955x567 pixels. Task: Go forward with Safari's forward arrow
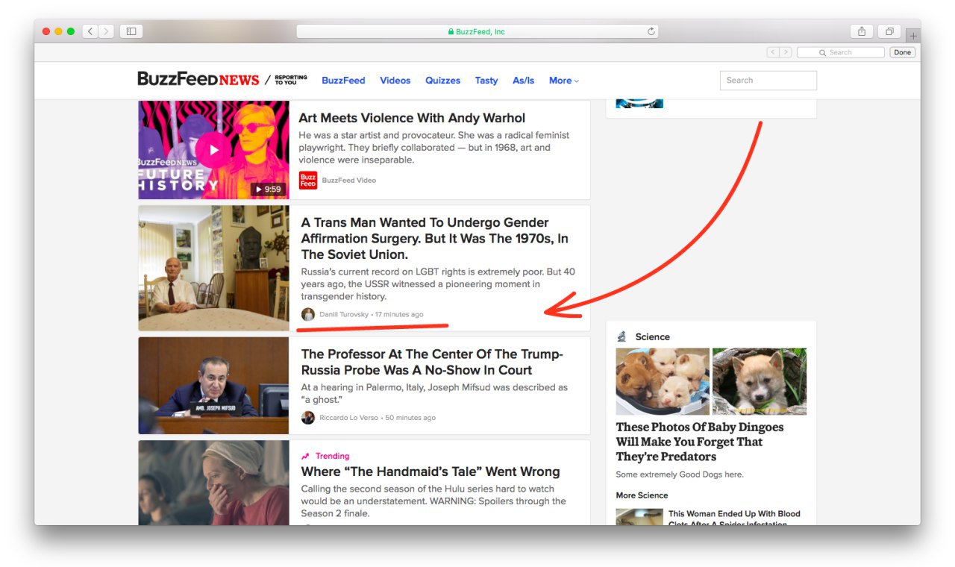[x=107, y=31]
